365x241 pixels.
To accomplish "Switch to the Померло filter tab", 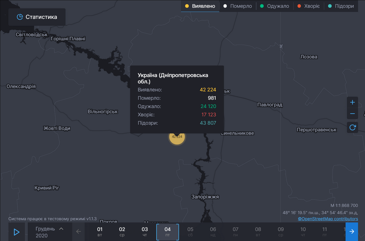I will [x=238, y=6].
